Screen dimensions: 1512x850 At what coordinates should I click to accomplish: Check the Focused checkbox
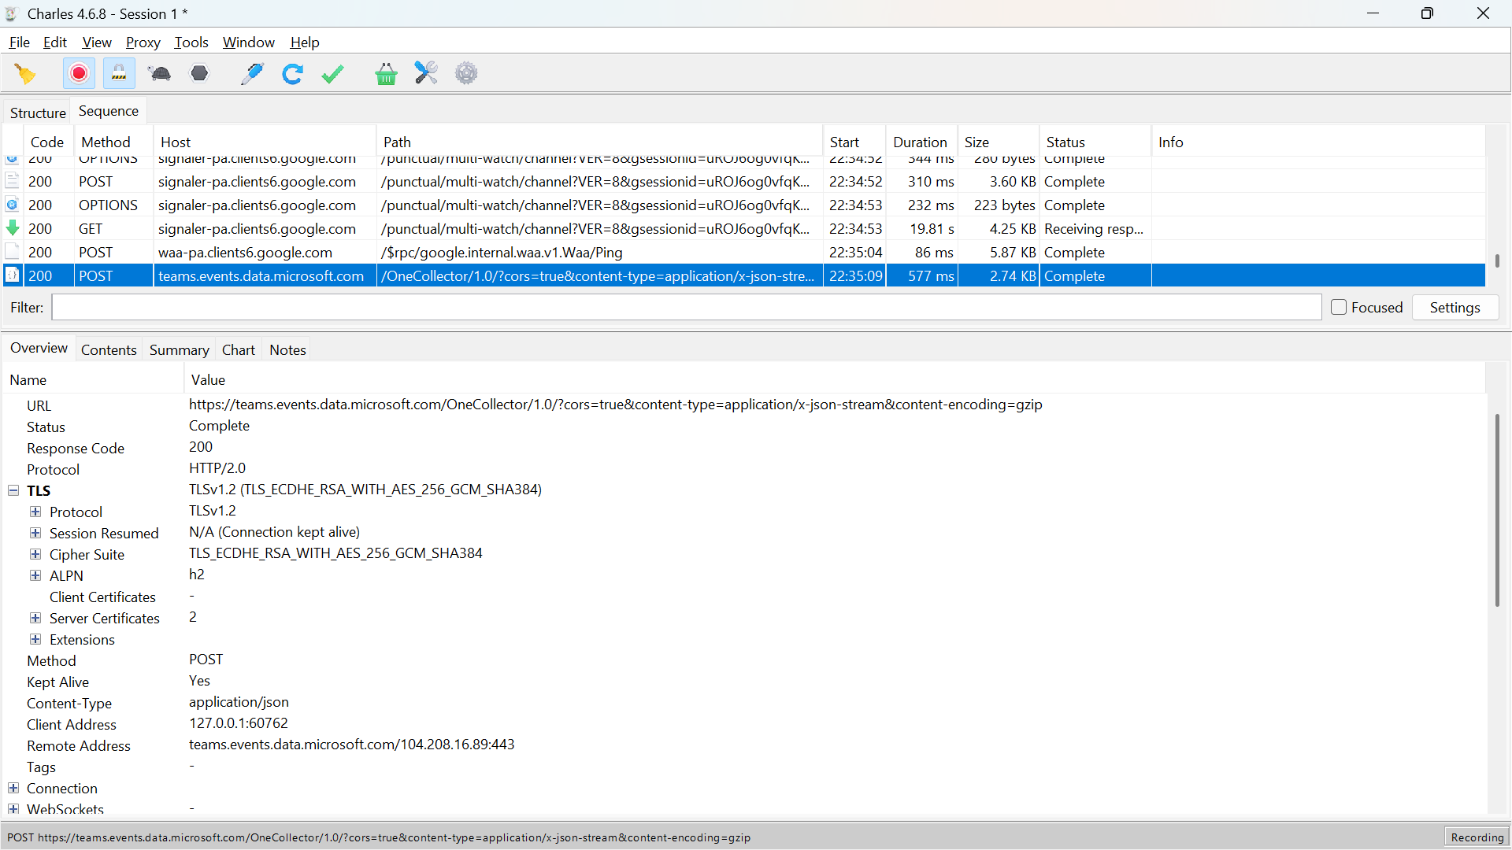[x=1338, y=308]
